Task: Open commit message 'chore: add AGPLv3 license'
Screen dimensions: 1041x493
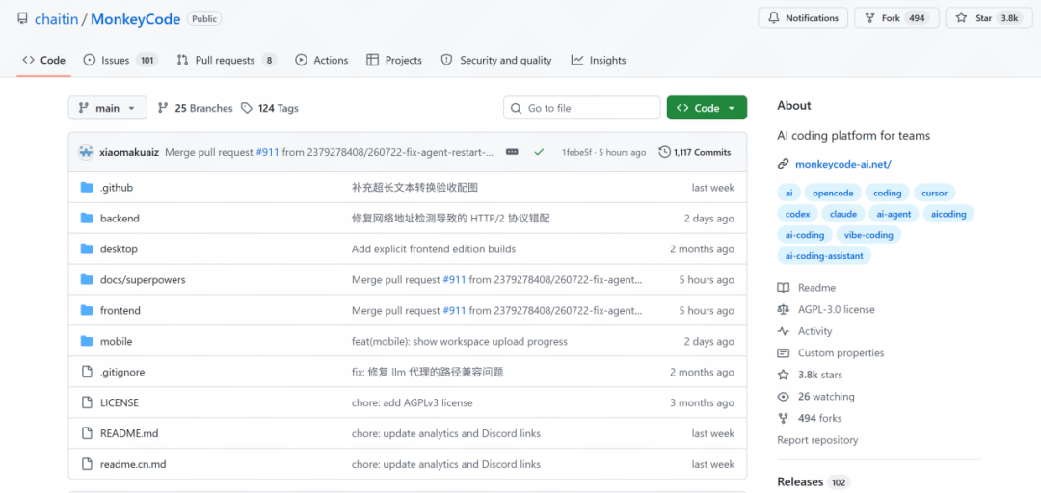Action: tap(413, 402)
